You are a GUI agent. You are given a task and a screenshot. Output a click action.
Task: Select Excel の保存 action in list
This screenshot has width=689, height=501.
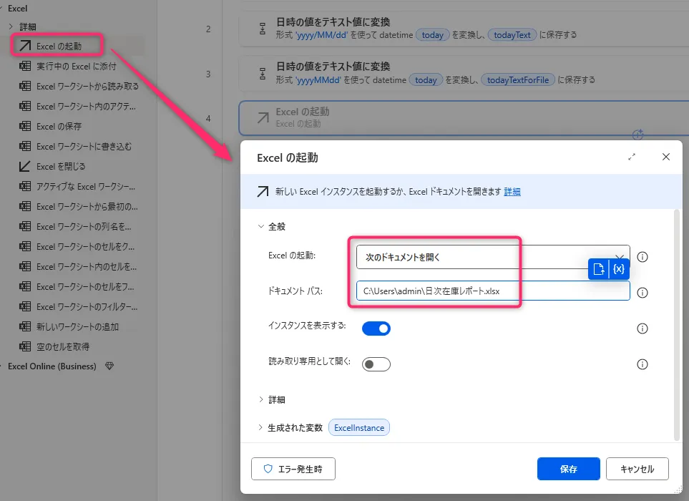tap(59, 127)
